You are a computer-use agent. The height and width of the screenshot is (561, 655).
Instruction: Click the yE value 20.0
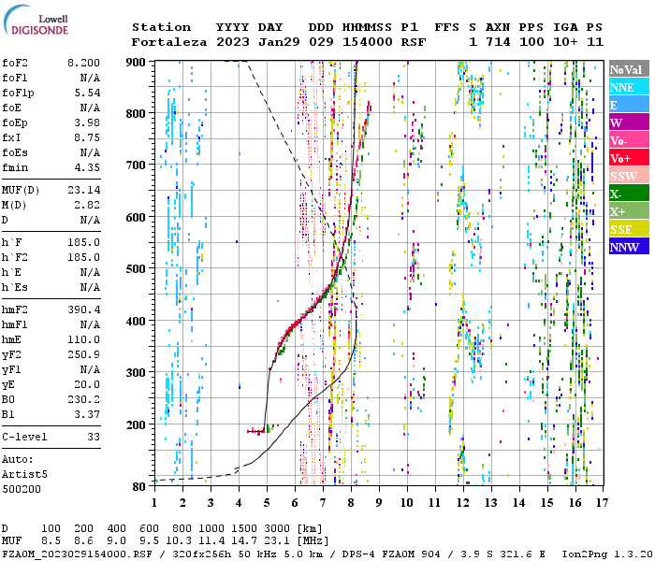[x=87, y=384]
